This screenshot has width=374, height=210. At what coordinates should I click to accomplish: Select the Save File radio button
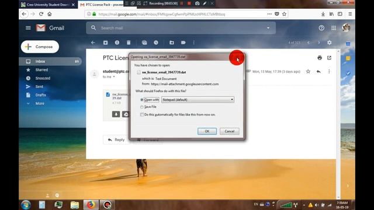point(142,107)
